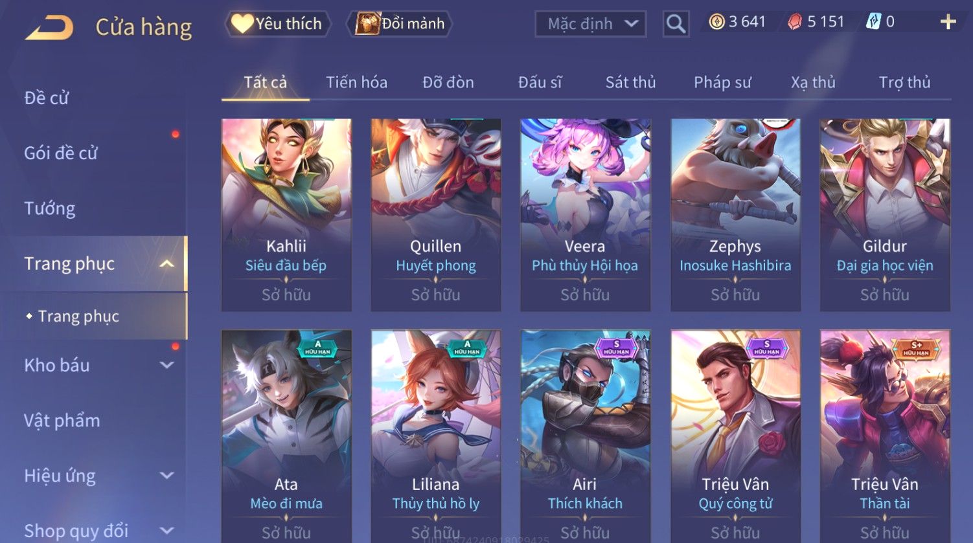Open Gói đề cử in the sidebar
Viewport: 973px width, 543px height.
61,153
